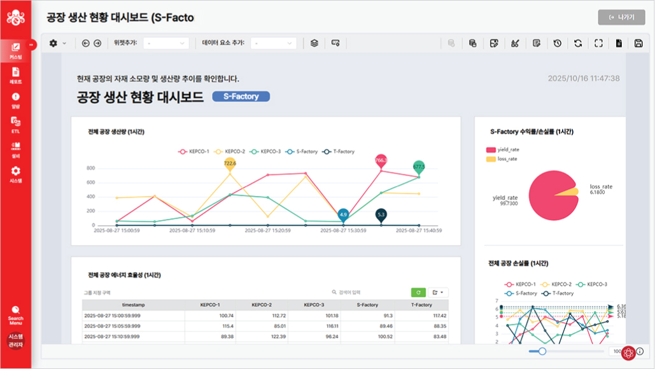The width and height of the screenshot is (655, 369).
Task: Click the green refresh button above table
Action: point(418,293)
